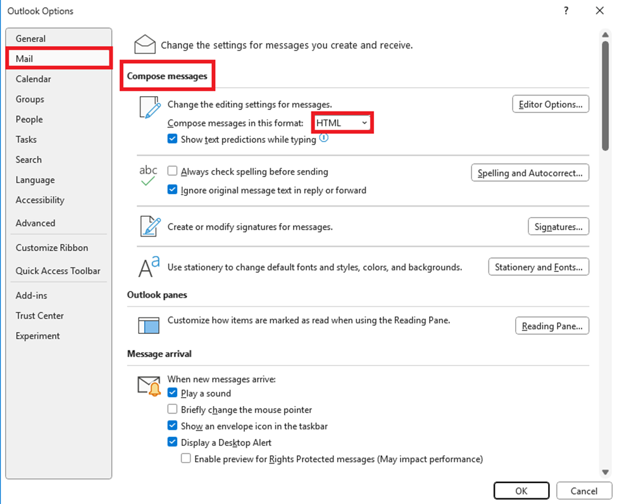Click the Reading Pane panel icon

(x=147, y=326)
